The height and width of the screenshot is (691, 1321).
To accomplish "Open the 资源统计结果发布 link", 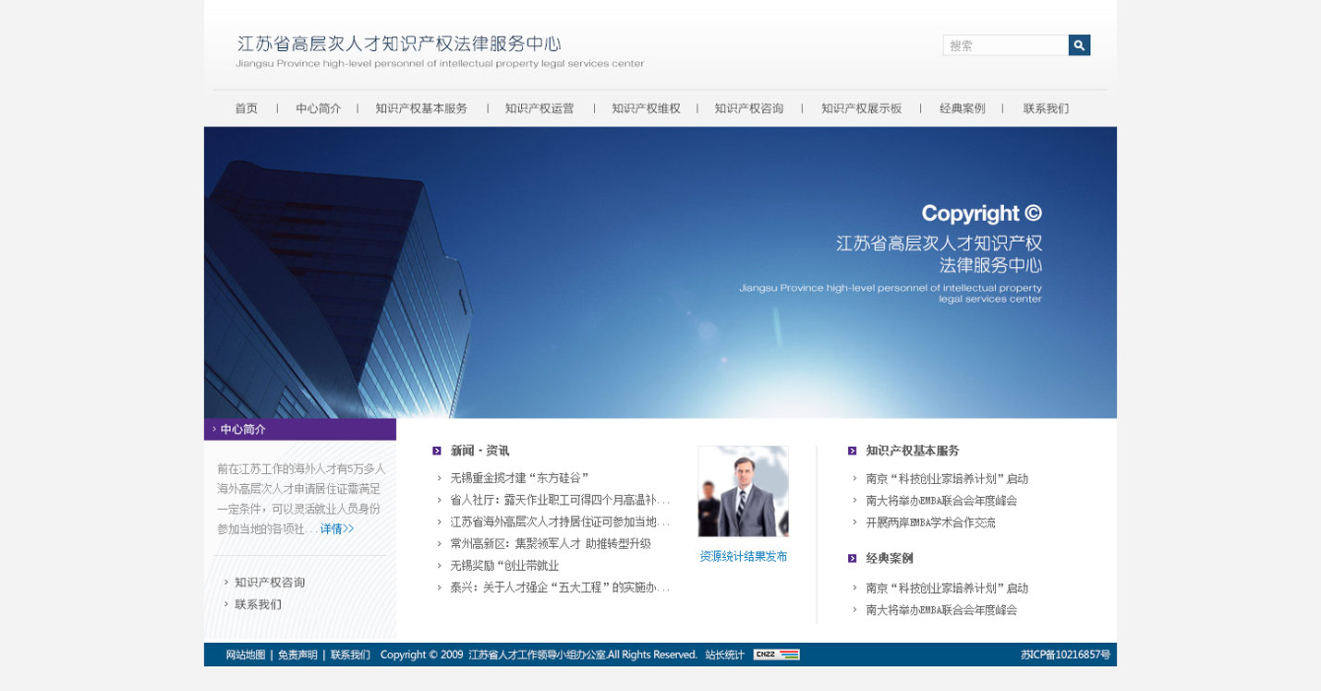I will click(743, 556).
